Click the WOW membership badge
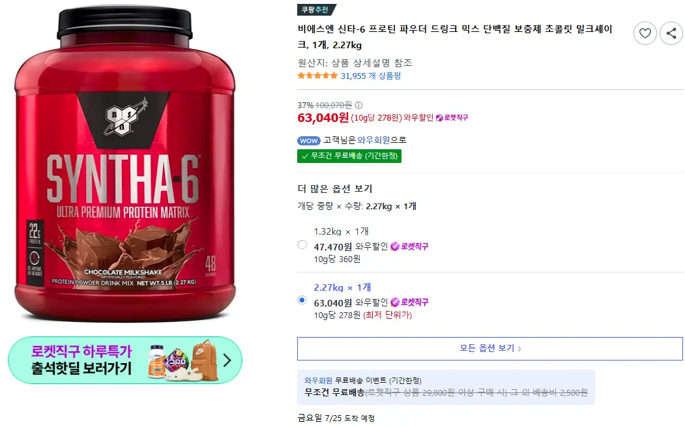 pos(309,141)
